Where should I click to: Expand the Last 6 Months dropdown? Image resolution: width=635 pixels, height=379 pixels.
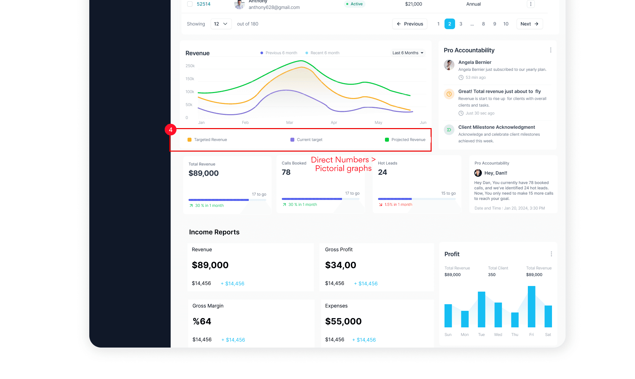[x=408, y=53]
